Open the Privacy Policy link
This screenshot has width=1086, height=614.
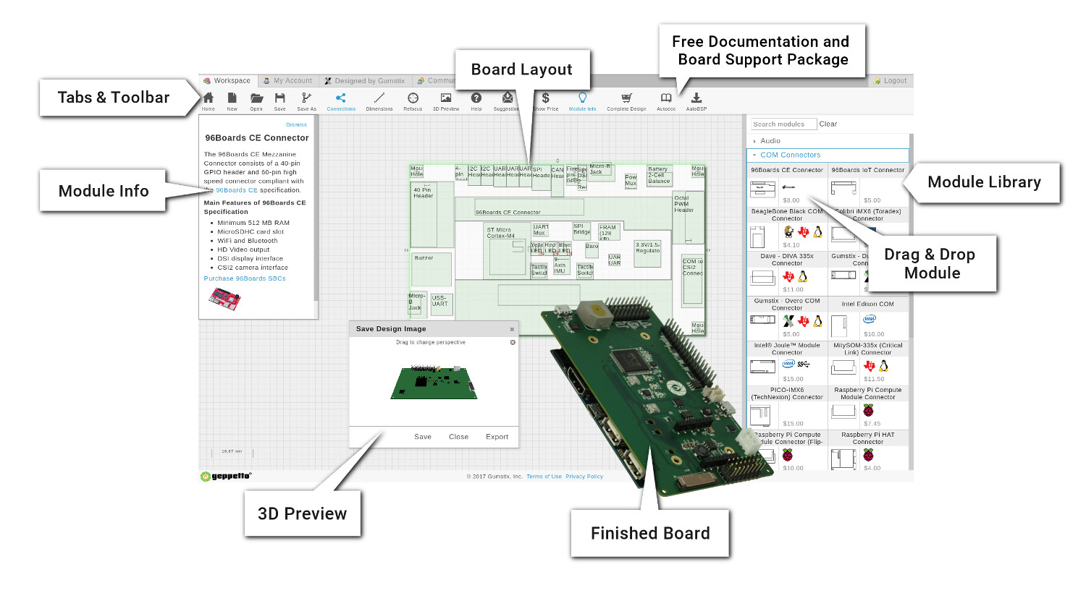click(584, 477)
